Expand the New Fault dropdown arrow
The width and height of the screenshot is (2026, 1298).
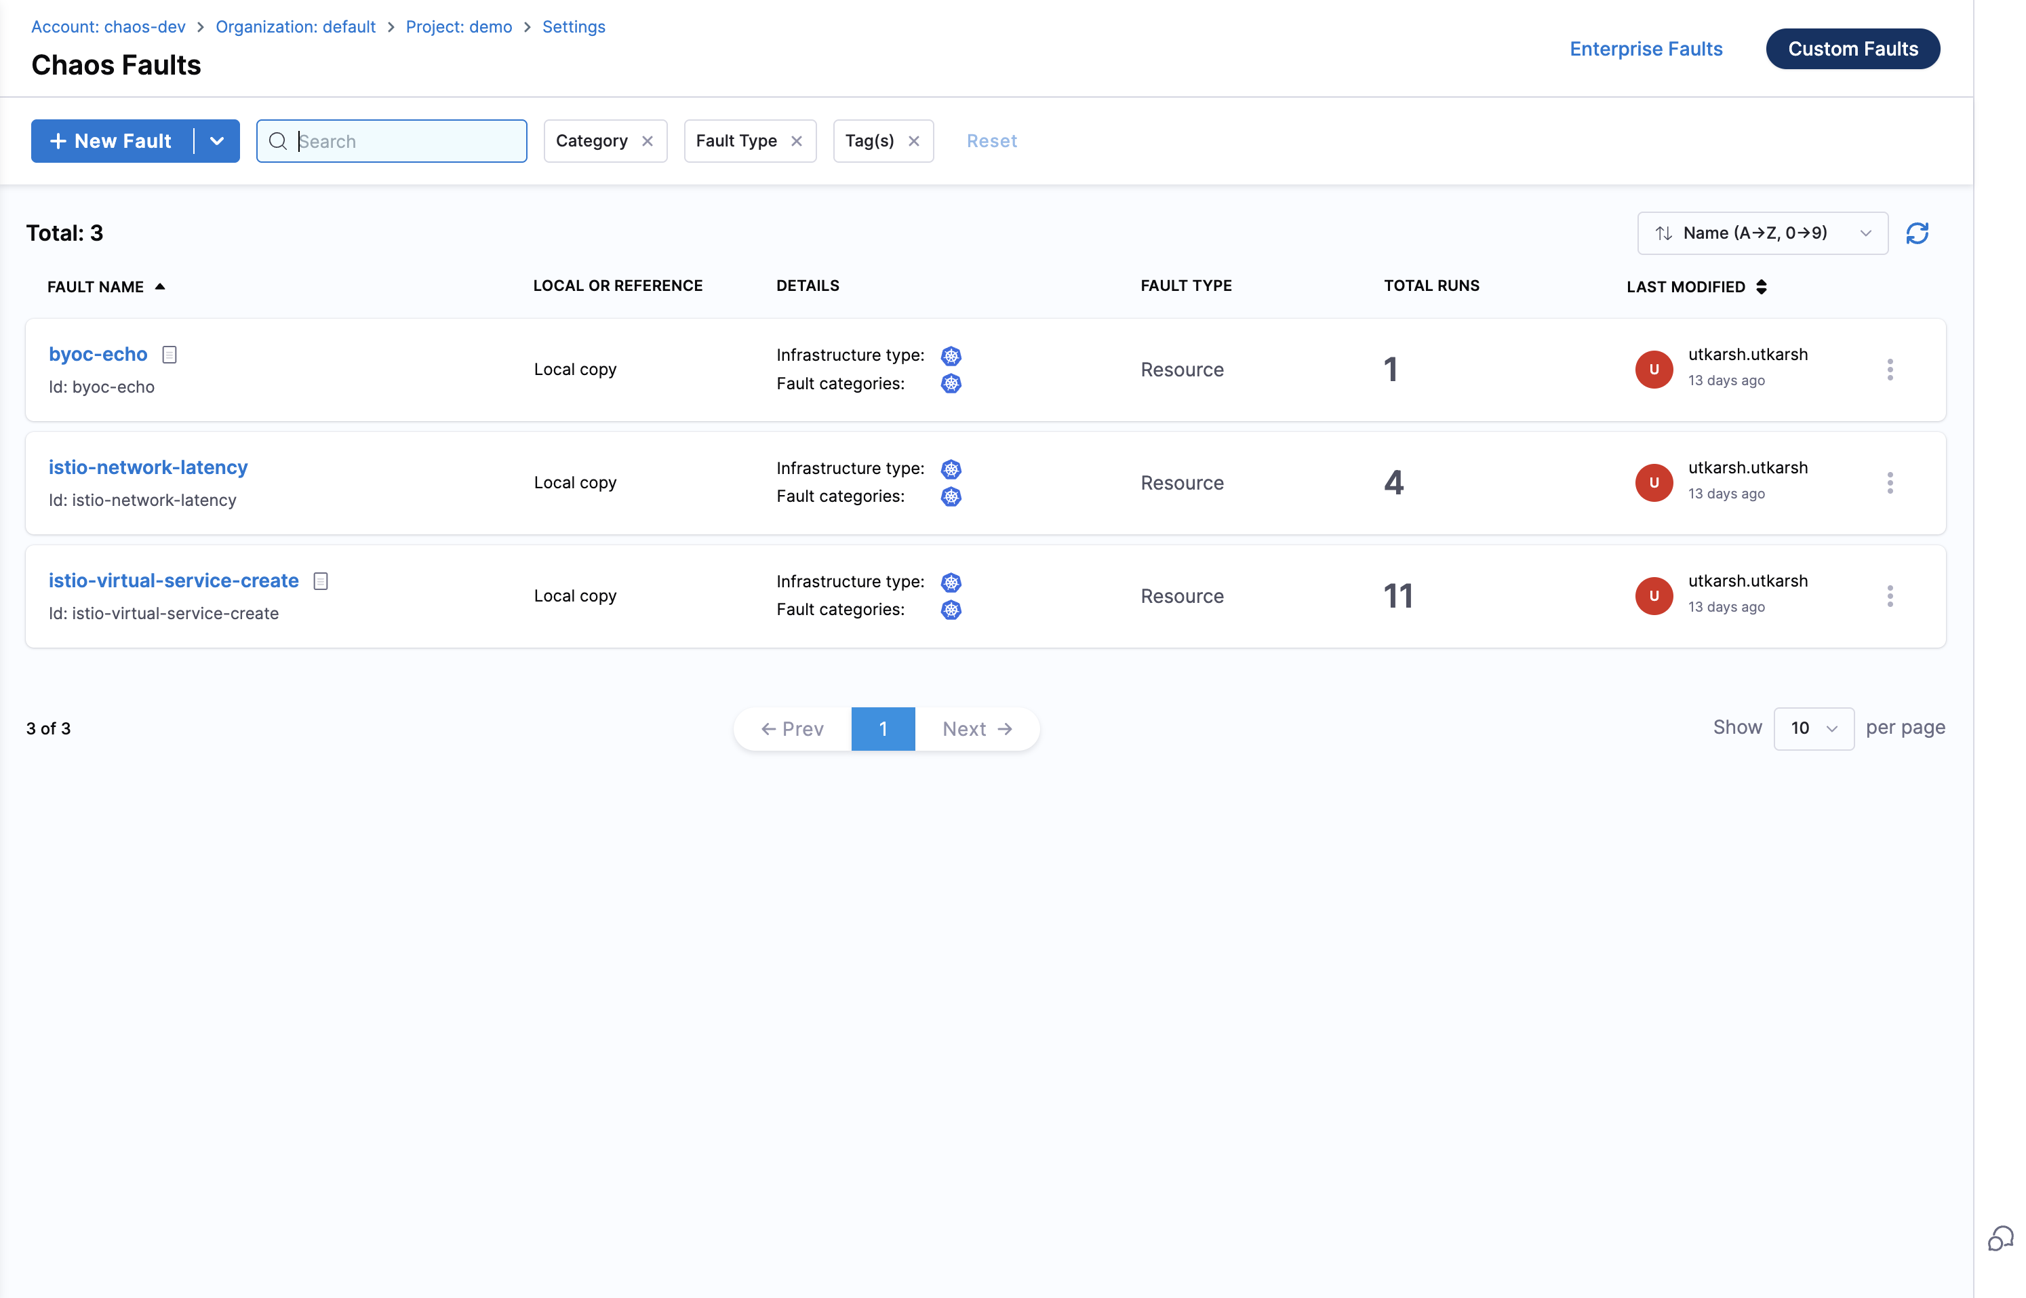pos(216,142)
